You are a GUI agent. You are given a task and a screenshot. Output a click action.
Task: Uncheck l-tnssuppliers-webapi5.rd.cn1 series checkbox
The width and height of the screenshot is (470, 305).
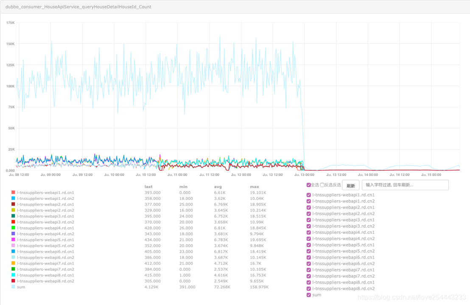click(x=309, y=245)
